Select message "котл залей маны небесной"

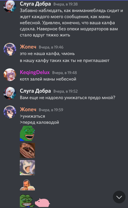48,79
